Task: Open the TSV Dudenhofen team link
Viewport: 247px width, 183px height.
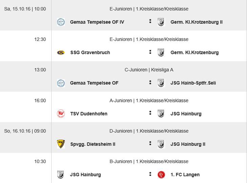Action: (89, 114)
